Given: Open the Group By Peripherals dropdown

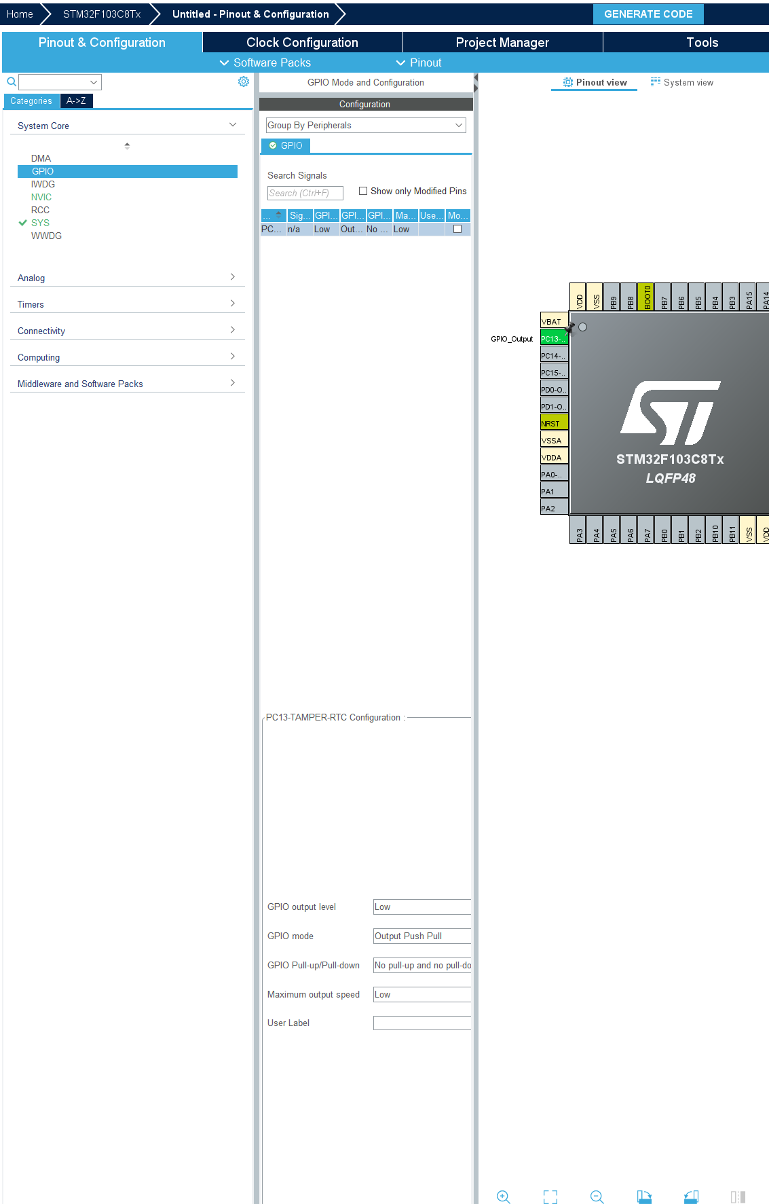Looking at the screenshot, I should pyautogui.click(x=366, y=125).
